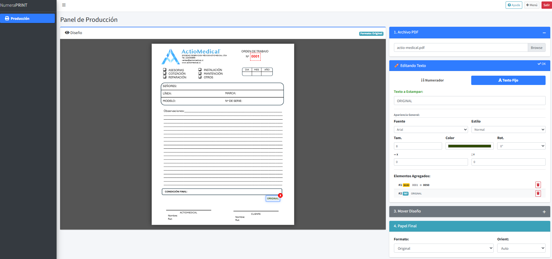Expand the Mover Diseño section
This screenshot has height=259, width=552.
[544, 212]
